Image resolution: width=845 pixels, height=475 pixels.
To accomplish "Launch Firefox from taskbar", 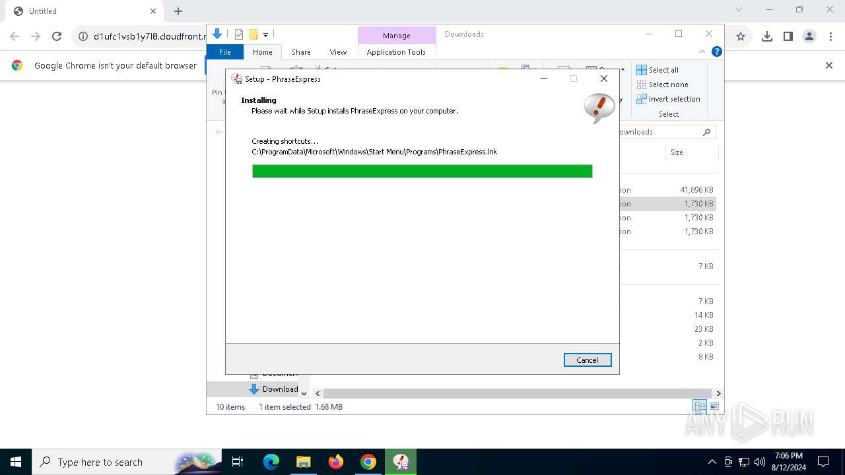I will (336, 462).
